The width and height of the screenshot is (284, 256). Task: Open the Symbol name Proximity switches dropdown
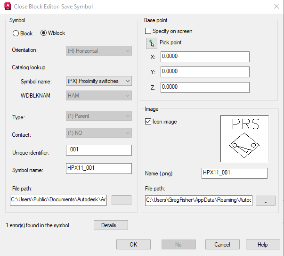[99, 81]
